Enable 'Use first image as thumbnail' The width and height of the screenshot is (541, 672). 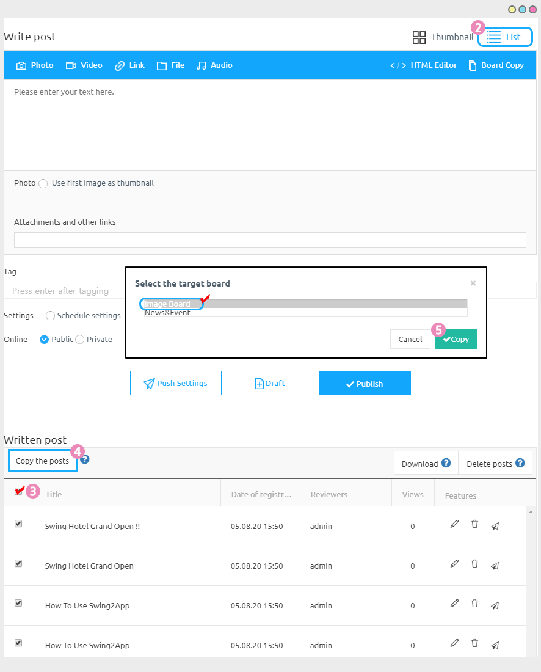[x=43, y=183]
